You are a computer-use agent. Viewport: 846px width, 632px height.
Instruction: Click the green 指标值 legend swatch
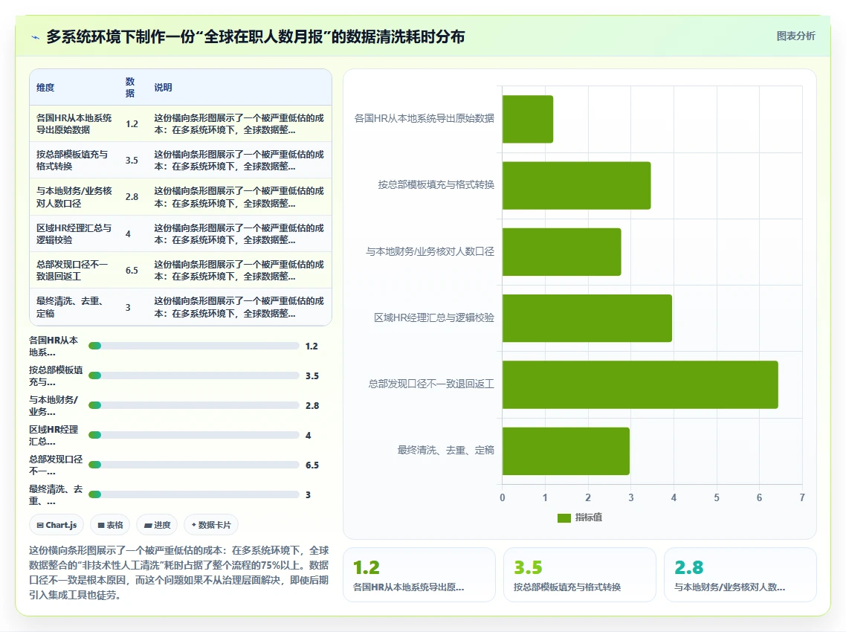point(564,518)
